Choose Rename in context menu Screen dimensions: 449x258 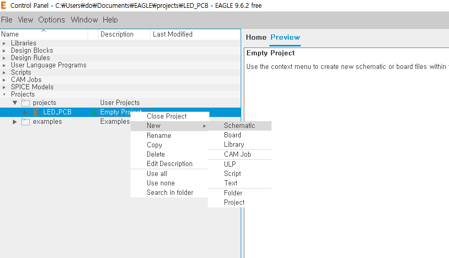[170, 135]
